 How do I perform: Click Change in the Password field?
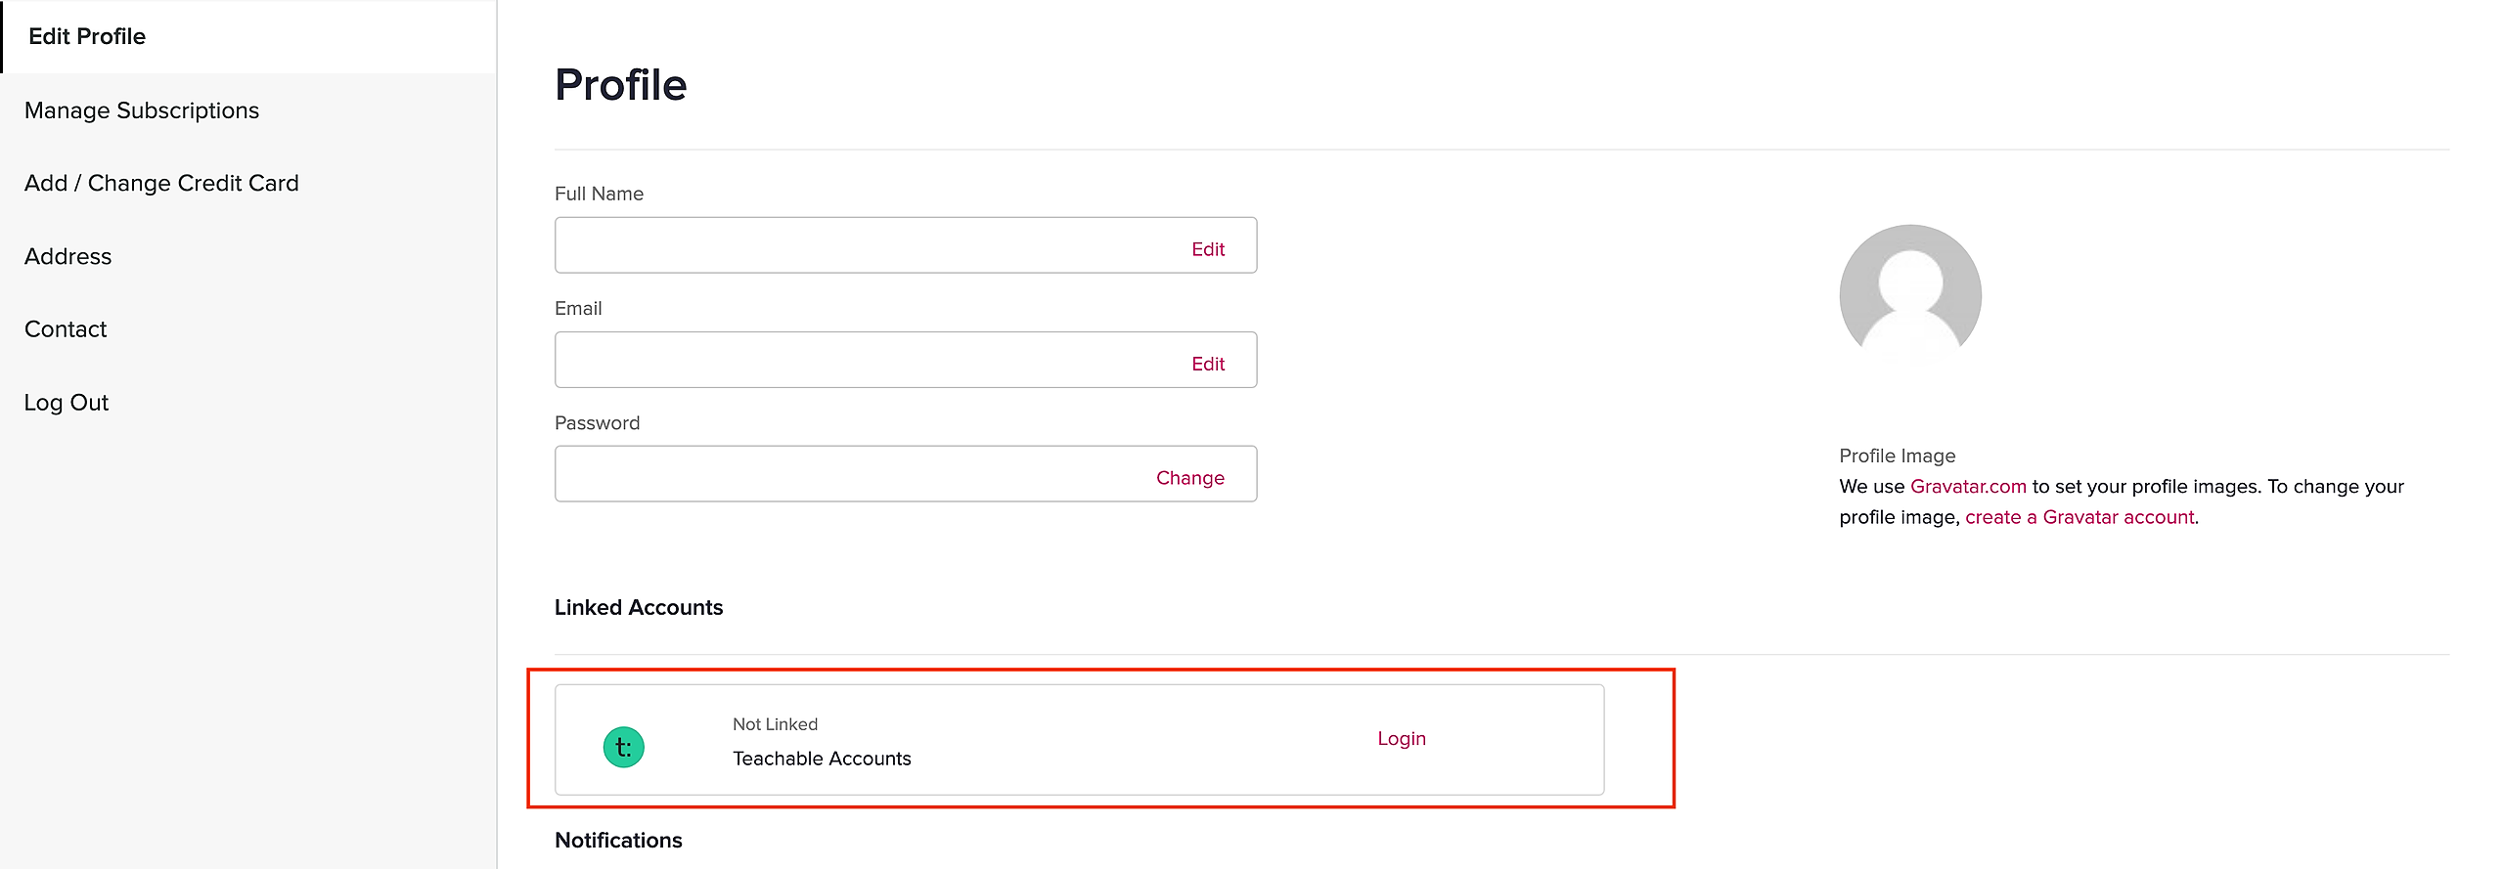1189,478
